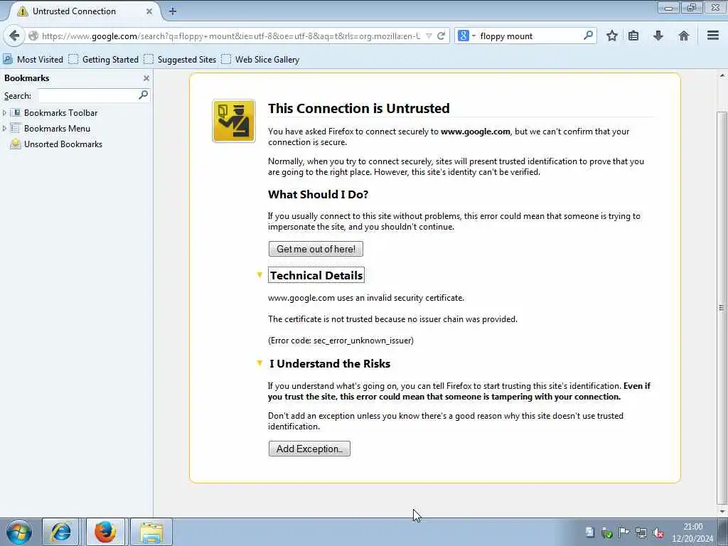The height and width of the screenshot is (546, 728).
Task: Open the Google search engine selector
Action: pyautogui.click(x=466, y=36)
